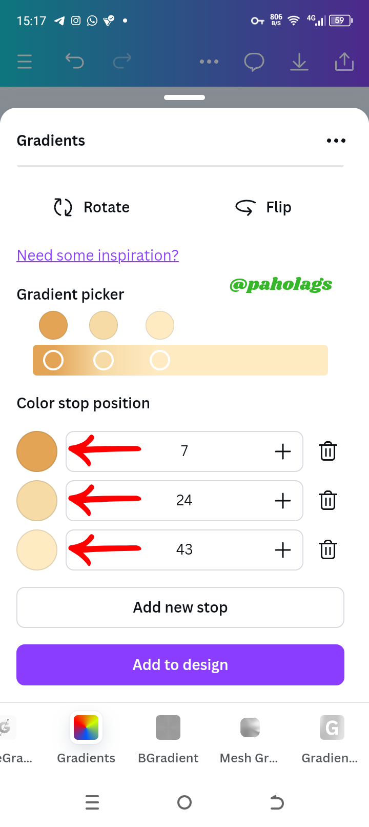Rotate the gradient
The image size is (369, 827).
[x=92, y=207]
